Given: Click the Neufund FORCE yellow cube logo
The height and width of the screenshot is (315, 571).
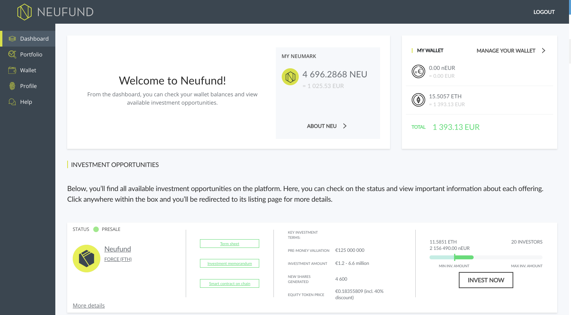Looking at the screenshot, I should pyautogui.click(x=87, y=259).
